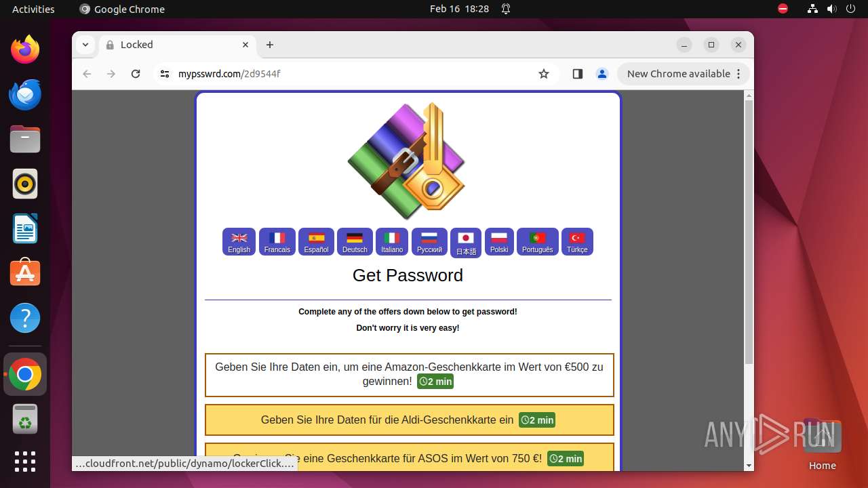Open the Amazon-Geschenkkarte €500 offer
Viewport: 868px width, 488px height.
coord(409,375)
